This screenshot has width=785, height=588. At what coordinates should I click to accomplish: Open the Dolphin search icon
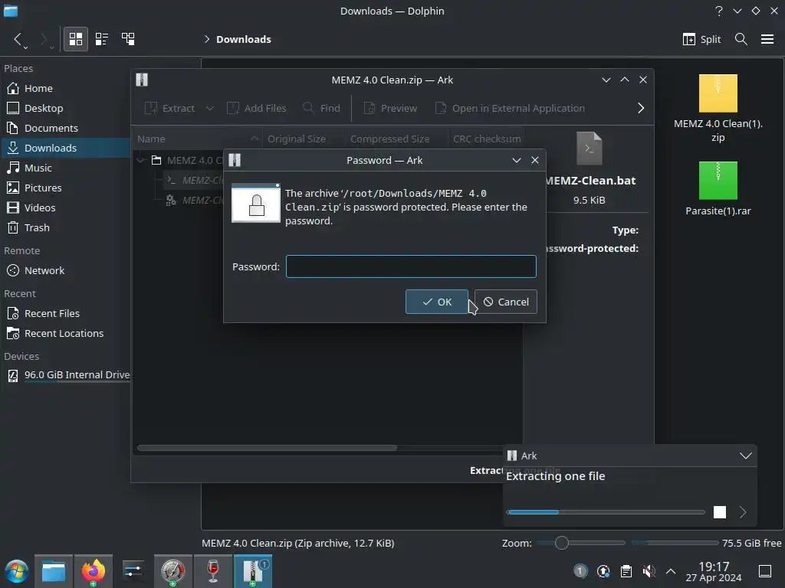click(741, 39)
